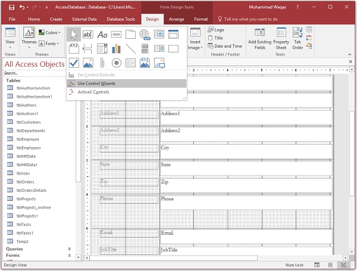Expand the Queries group
357x271 pixels.
click(x=70, y=248)
